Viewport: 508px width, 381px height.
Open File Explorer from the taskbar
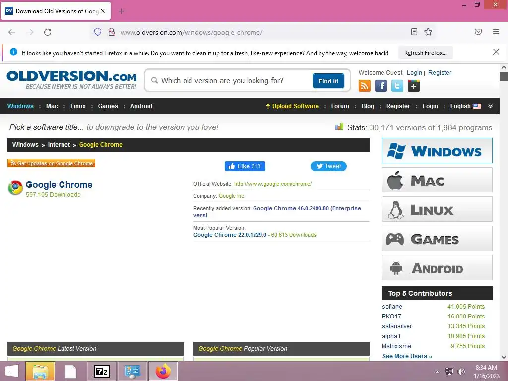tap(40, 371)
